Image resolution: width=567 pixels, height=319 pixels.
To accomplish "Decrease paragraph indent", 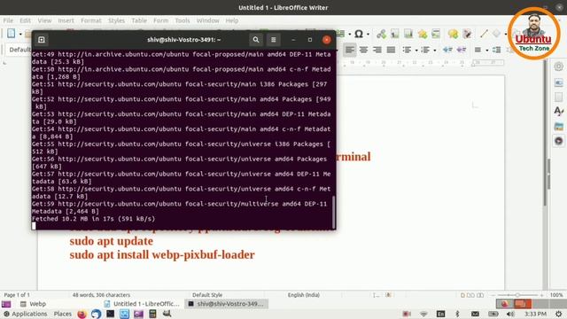I will [x=461, y=50].
